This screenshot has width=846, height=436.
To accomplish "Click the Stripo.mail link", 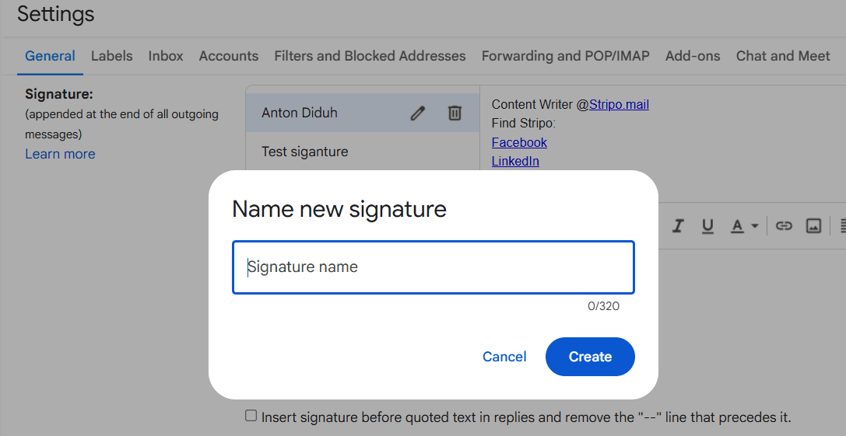I will [619, 105].
